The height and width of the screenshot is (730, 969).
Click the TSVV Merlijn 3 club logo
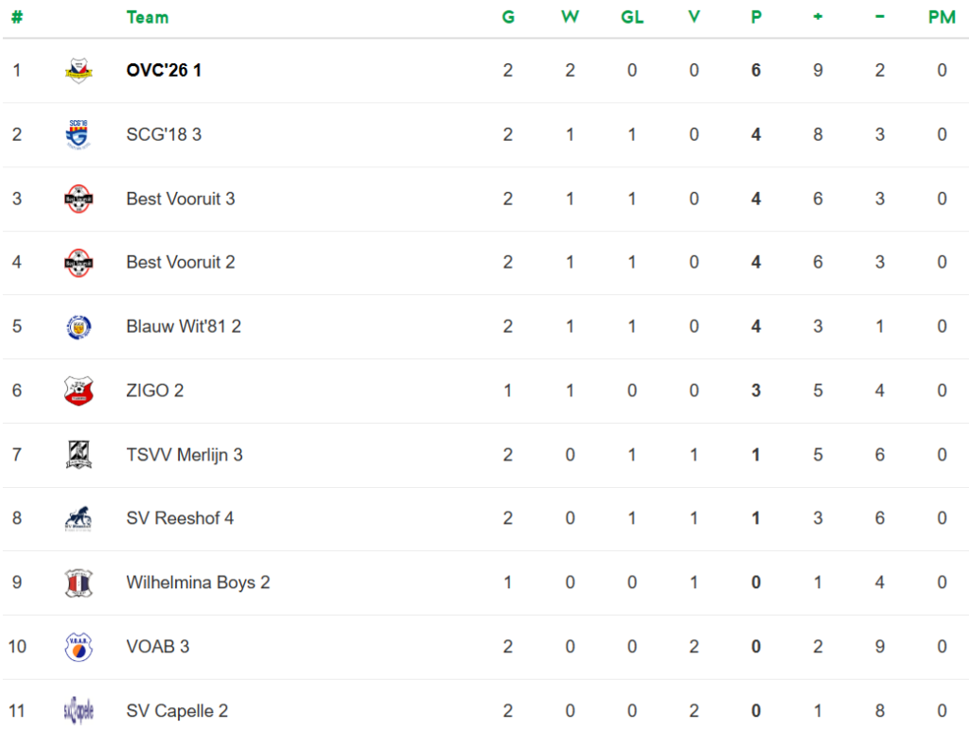pyautogui.click(x=79, y=455)
